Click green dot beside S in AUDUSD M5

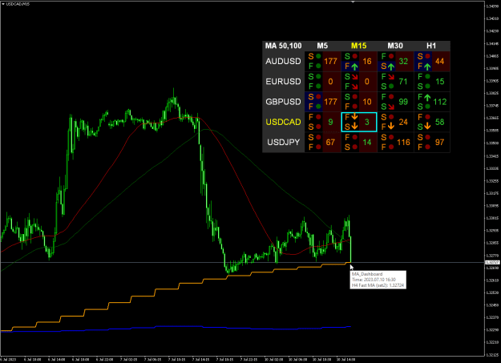[318, 56]
